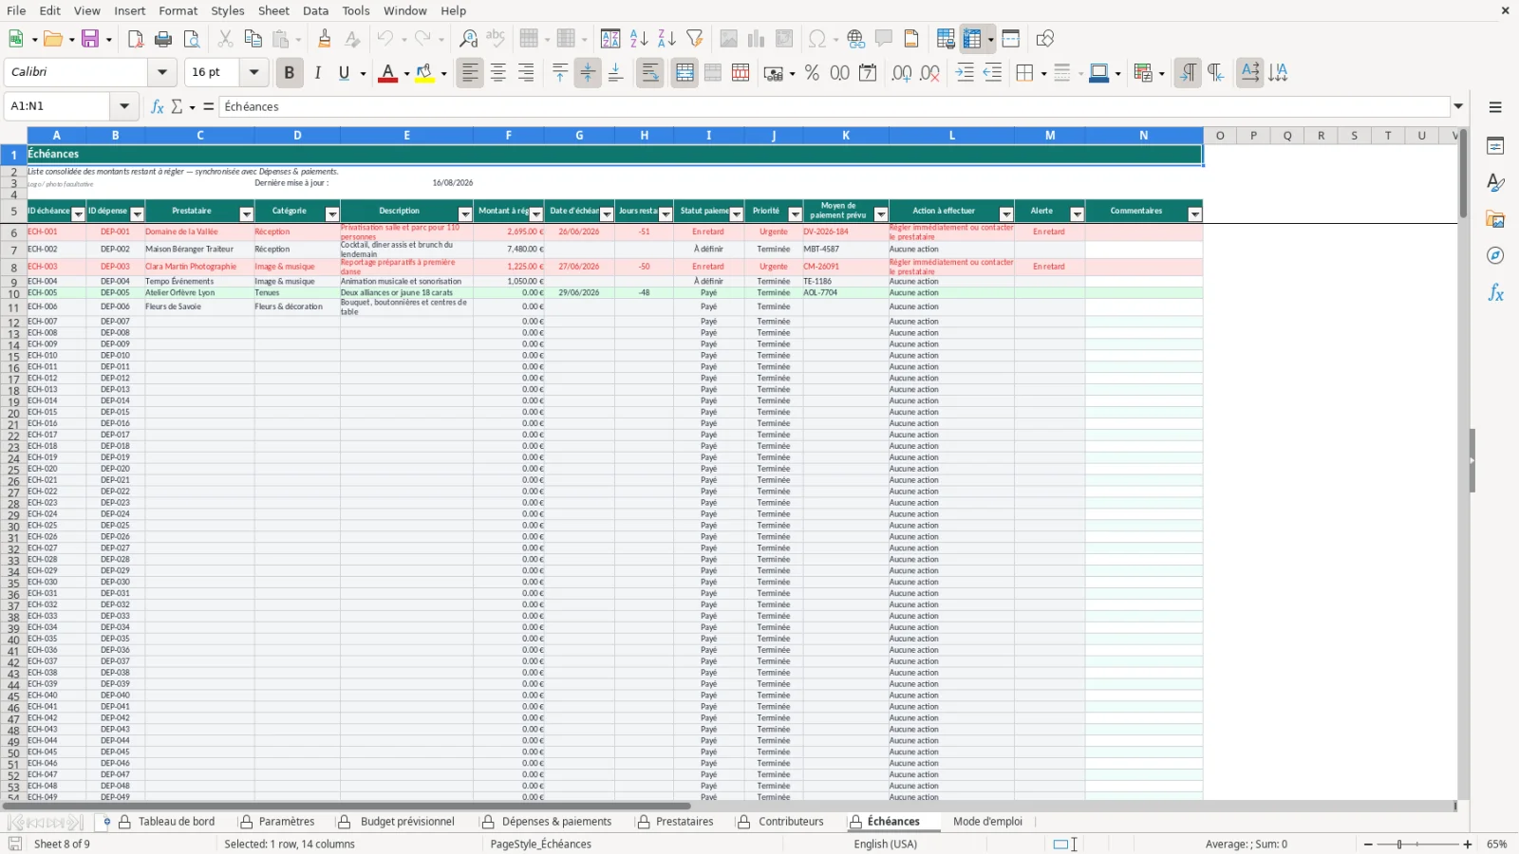Image resolution: width=1519 pixels, height=854 pixels.
Task: Toggle print preview icon
Action: [192, 39]
